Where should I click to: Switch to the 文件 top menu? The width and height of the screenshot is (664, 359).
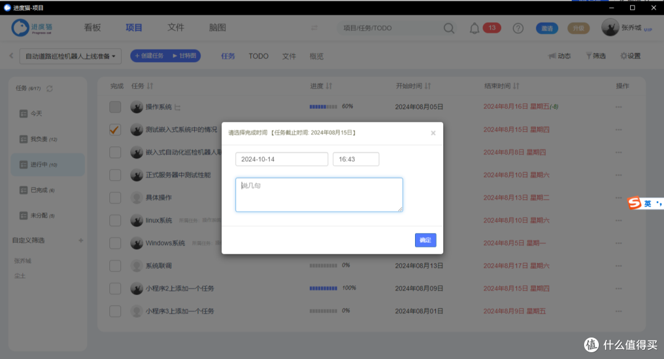click(176, 28)
